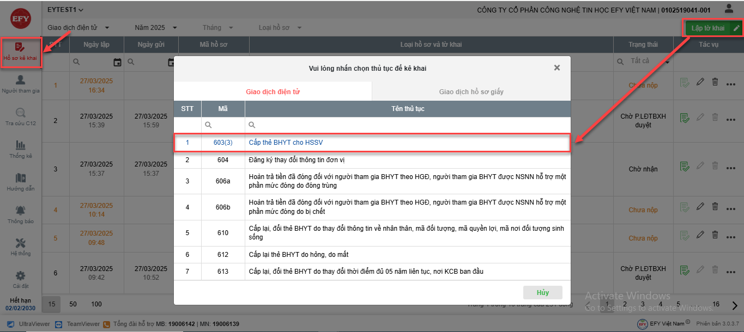The height and width of the screenshot is (332, 744).
Task: Expand the Giao dịch điện tử dropdown filter
Action: pyautogui.click(x=78, y=27)
